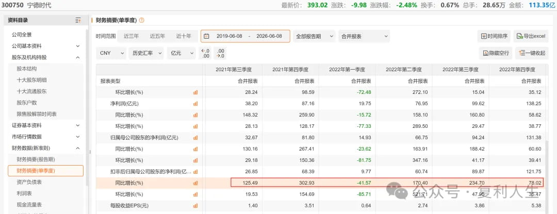Open the 合并报表 dropdown
557x214 pixels.
[364, 36]
